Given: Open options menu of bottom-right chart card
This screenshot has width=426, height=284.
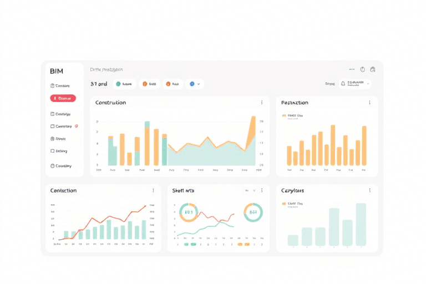Looking at the screenshot, I should (369, 190).
